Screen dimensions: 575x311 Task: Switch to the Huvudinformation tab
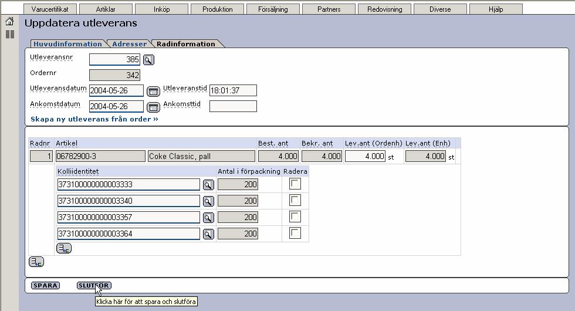pyautogui.click(x=68, y=44)
